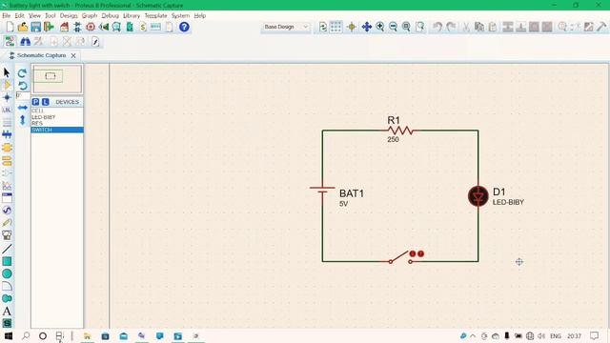Open the Search and Tag binoculars icon
This screenshot has width=610, height=343.
click(x=26, y=41)
